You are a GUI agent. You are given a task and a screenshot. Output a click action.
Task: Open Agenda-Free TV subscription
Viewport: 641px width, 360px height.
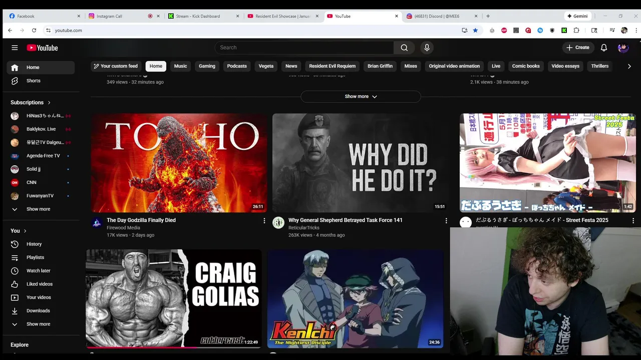41,155
